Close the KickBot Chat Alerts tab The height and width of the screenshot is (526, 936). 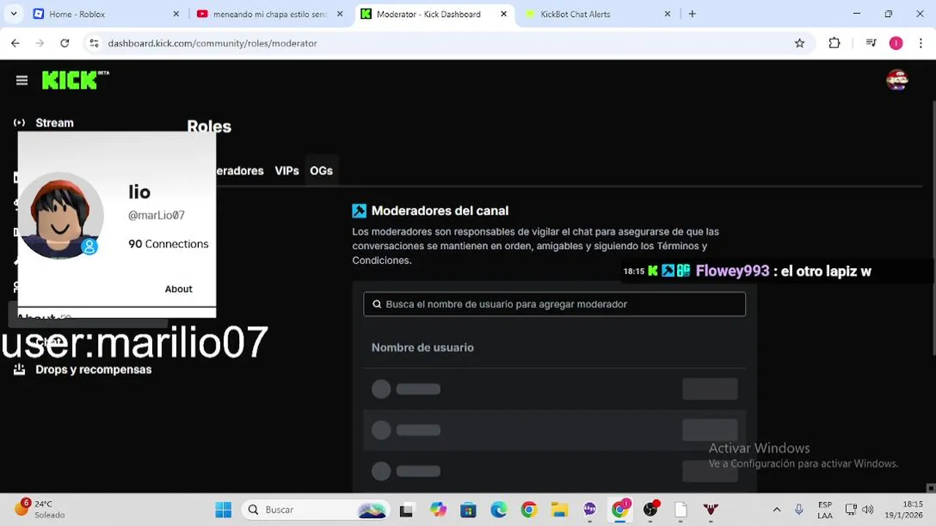[668, 14]
